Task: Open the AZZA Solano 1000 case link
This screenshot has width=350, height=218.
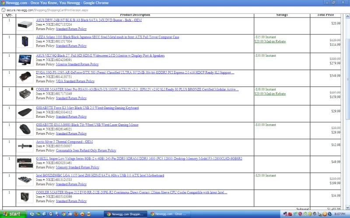Action: tap(108, 37)
